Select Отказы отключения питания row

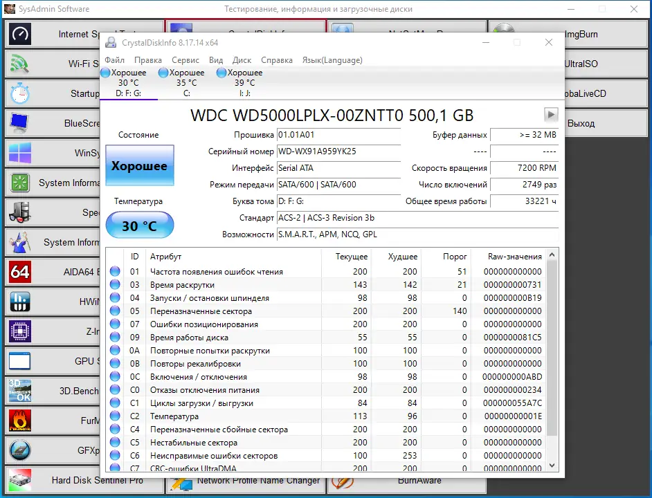click(x=326, y=390)
